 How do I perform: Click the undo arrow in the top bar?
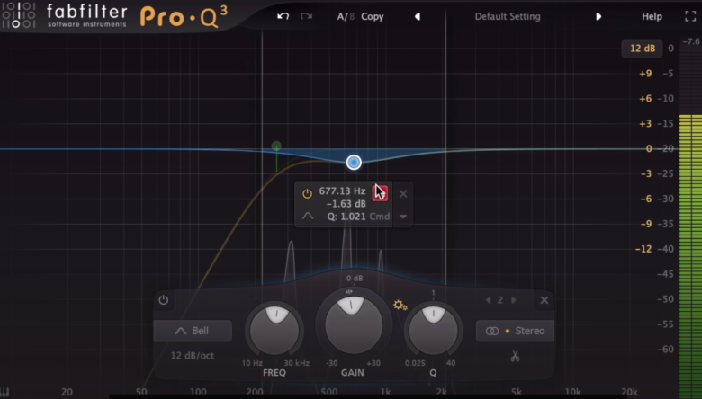tap(283, 16)
